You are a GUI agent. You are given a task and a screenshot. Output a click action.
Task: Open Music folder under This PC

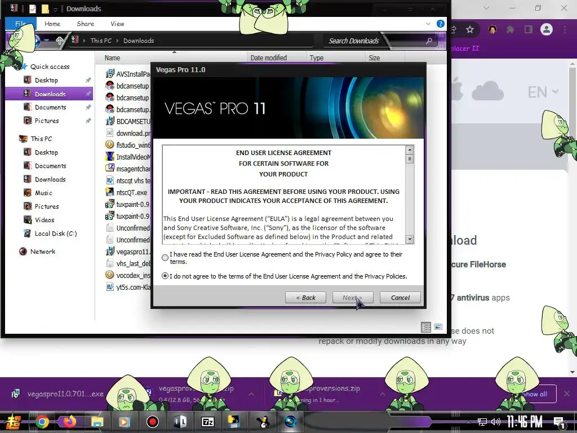(43, 193)
